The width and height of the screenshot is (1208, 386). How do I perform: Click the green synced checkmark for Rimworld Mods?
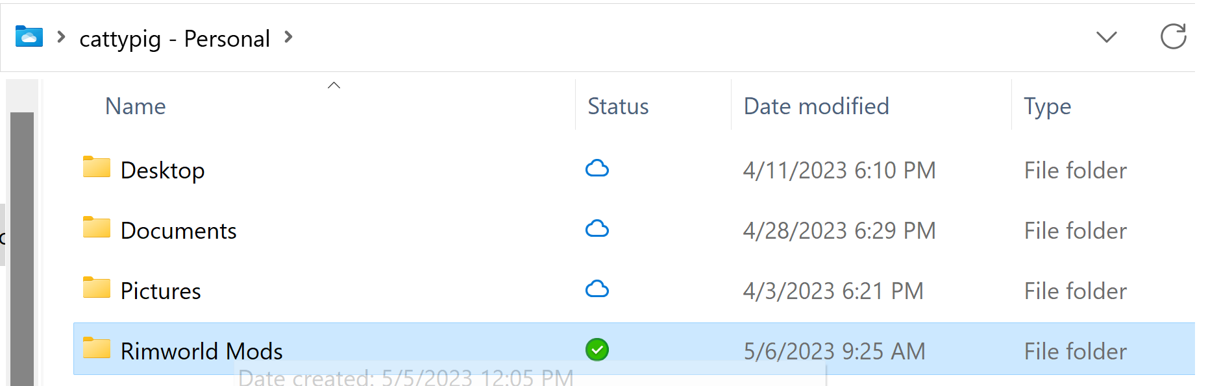[597, 350]
